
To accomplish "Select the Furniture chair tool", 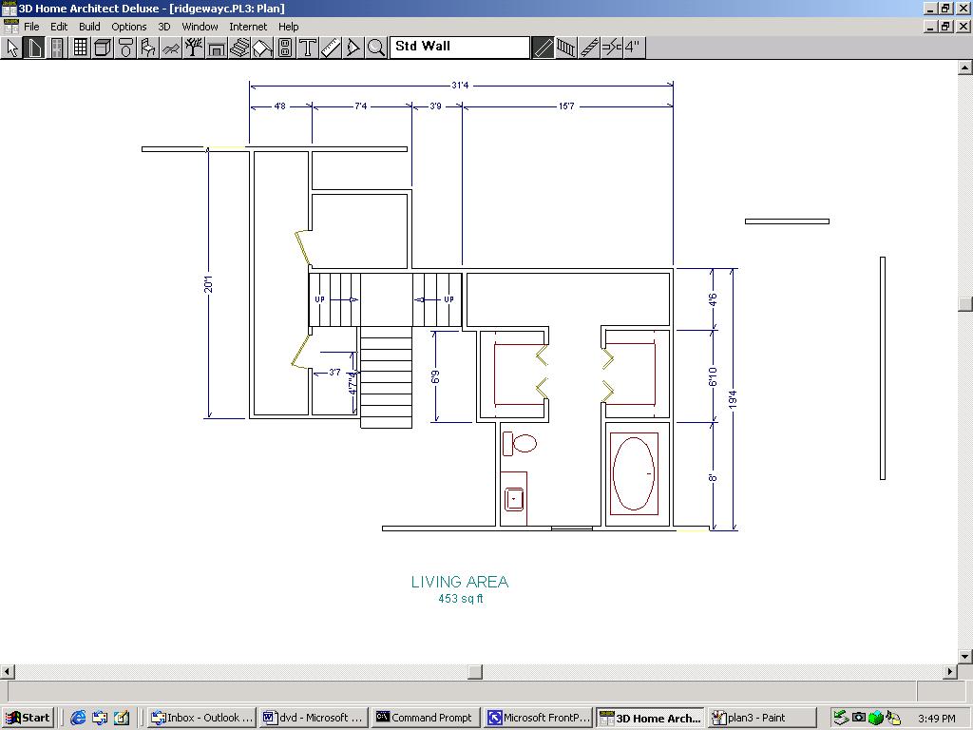I will point(148,48).
